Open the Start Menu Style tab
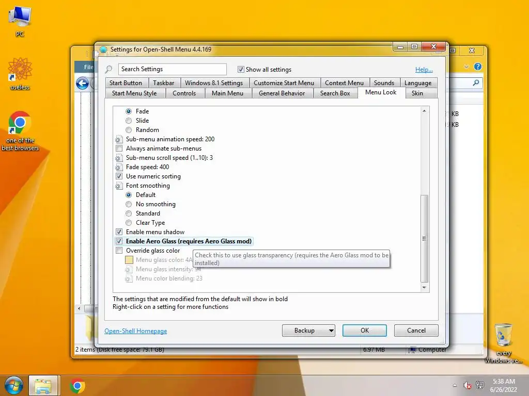 point(134,93)
